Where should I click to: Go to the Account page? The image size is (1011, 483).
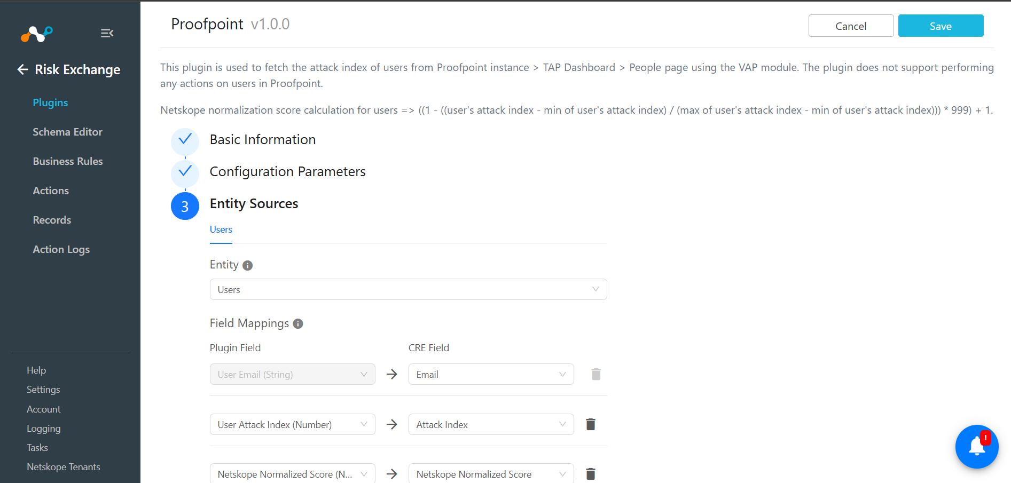(x=44, y=409)
